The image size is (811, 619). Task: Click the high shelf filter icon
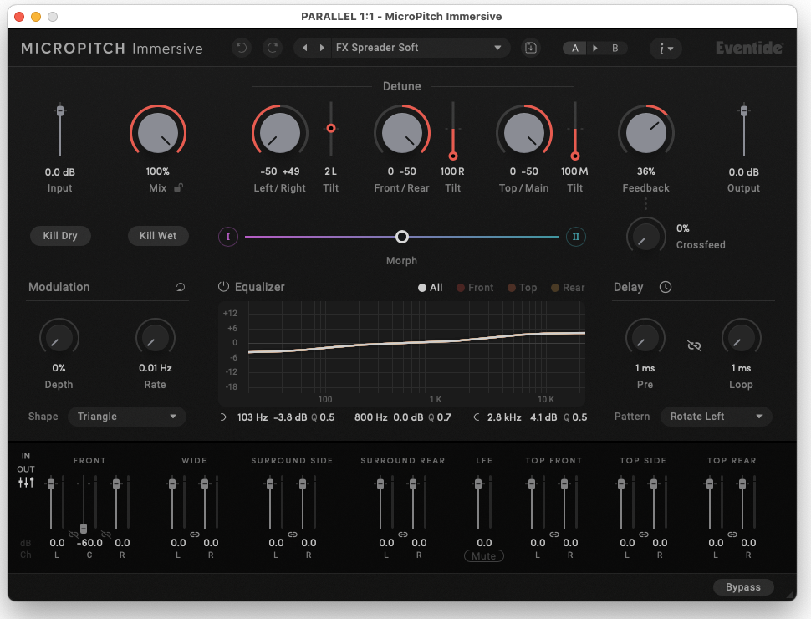(x=474, y=417)
